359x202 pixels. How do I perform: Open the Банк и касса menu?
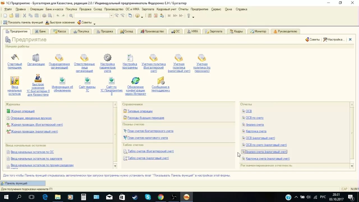tap(54, 9)
